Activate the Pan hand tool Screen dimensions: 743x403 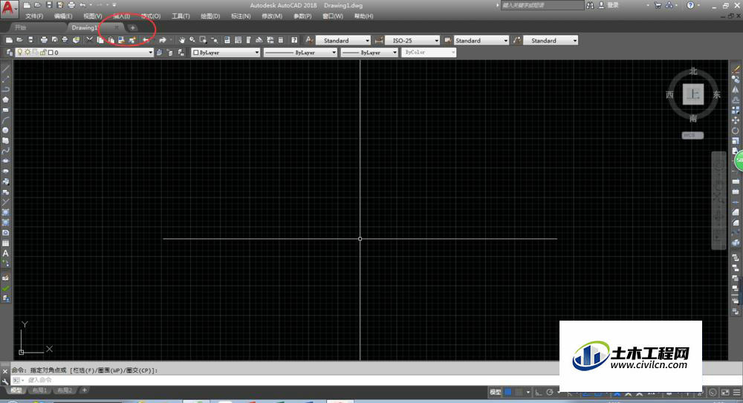(x=181, y=40)
